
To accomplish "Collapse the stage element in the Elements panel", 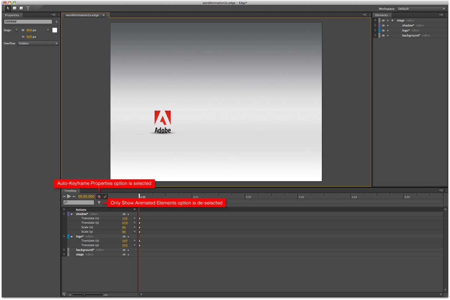I will [392, 20].
